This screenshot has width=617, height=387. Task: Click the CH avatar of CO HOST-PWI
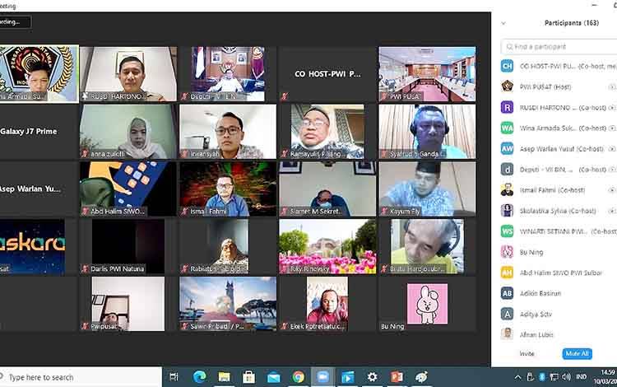507,66
